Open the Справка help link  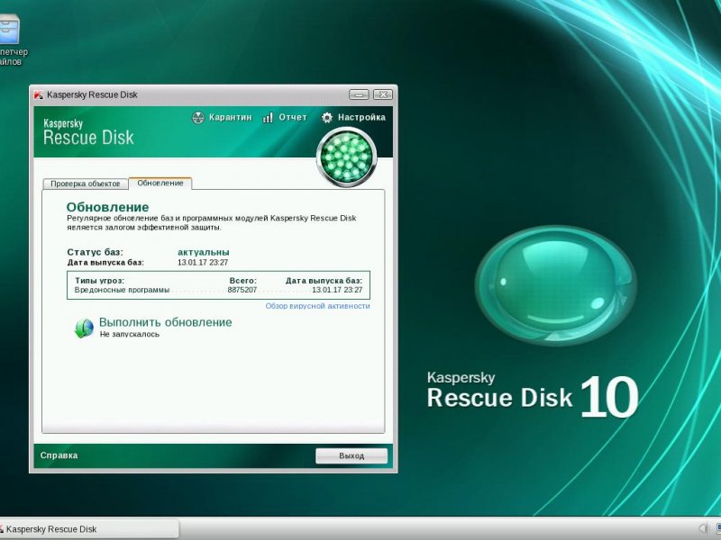(x=59, y=455)
